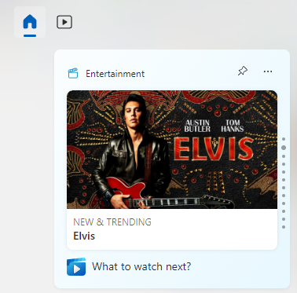Switch to the video play tab icon
Viewport: 297px width, 293px height.
(x=64, y=22)
